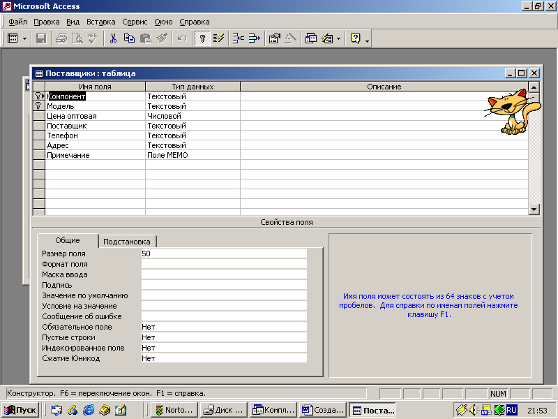
Task: Click the Примечание field name cell
Action: [x=96, y=155]
